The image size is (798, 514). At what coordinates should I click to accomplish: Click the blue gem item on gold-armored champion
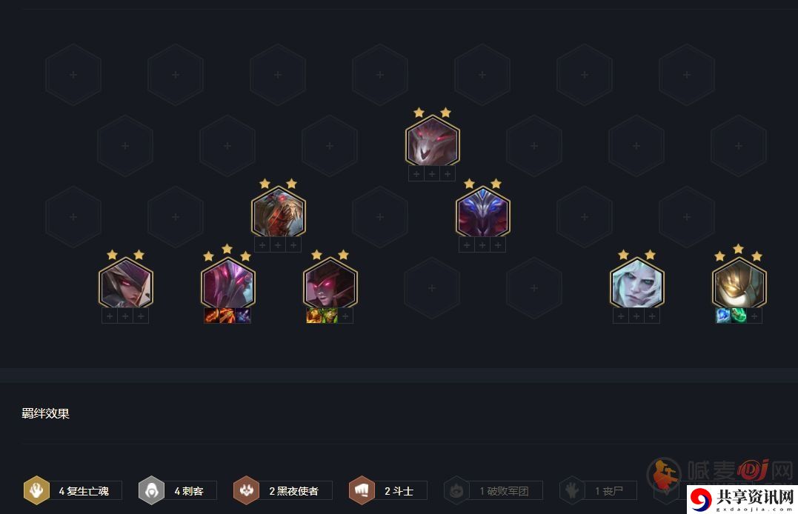tap(723, 316)
